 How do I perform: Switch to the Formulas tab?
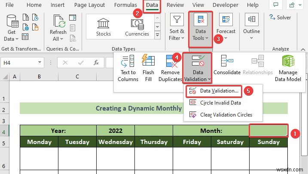[x=125, y=5]
